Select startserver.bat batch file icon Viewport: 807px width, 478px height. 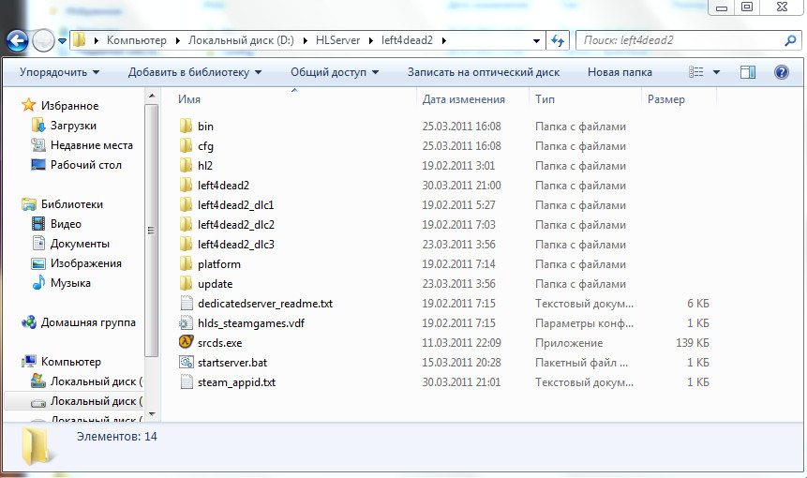tap(186, 362)
